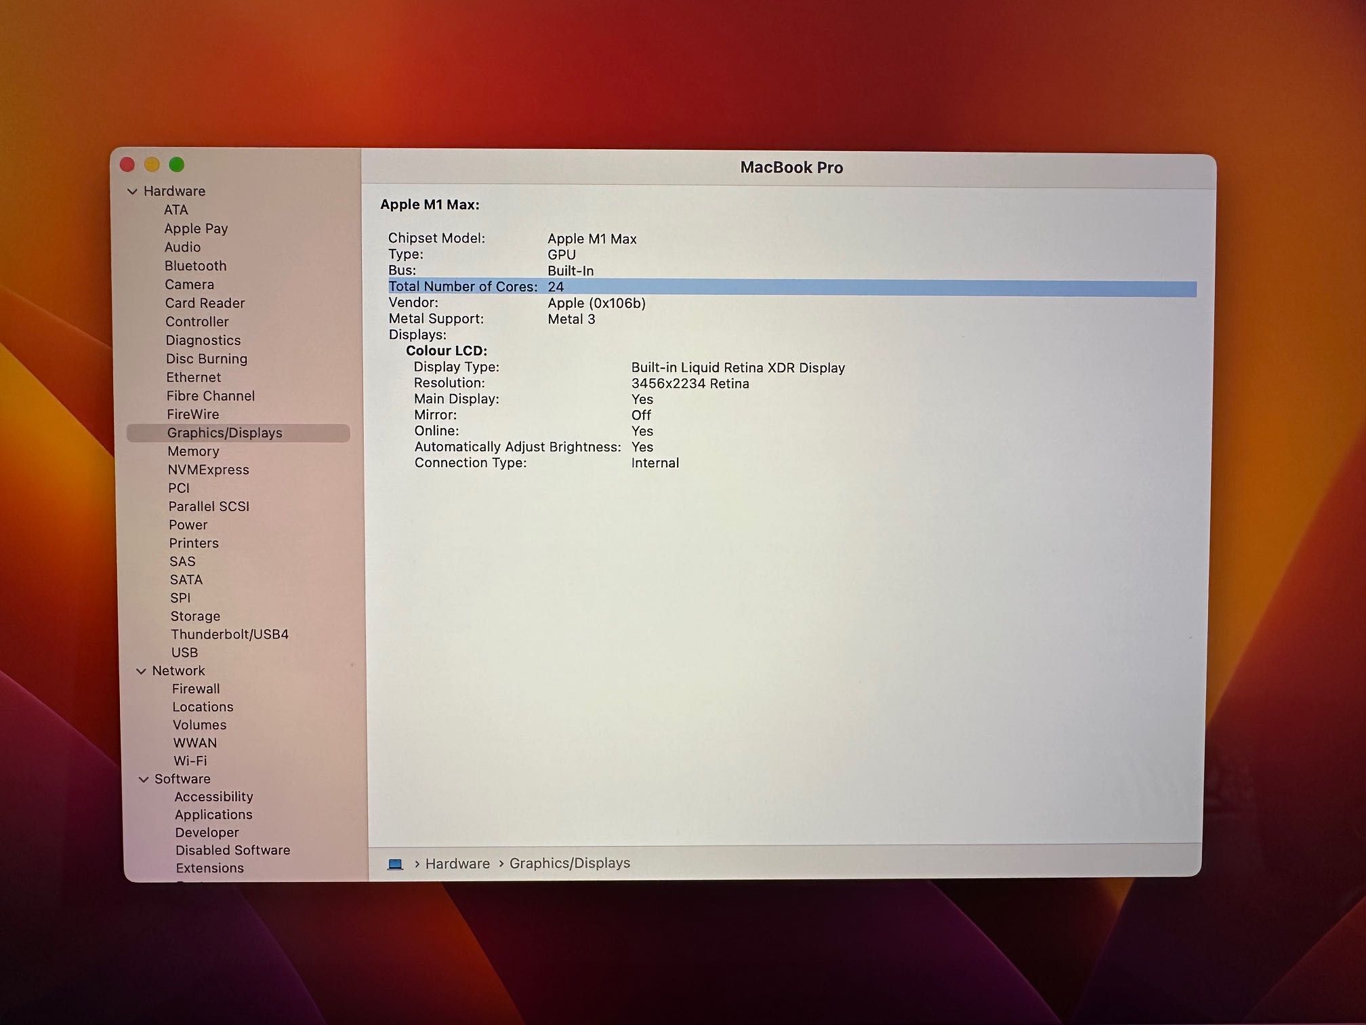This screenshot has height=1025, width=1366.
Task: Collapse the Software section chevron
Action: (144, 780)
